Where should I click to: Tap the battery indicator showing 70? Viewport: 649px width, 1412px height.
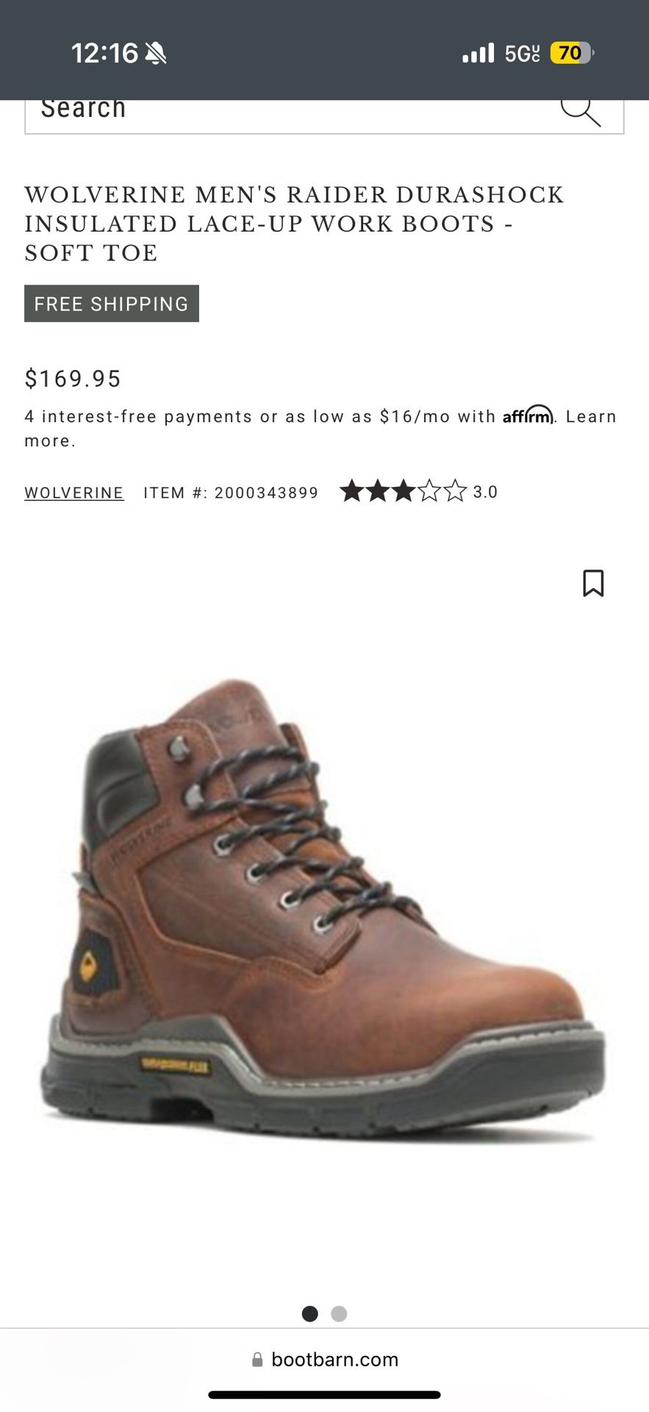click(572, 53)
